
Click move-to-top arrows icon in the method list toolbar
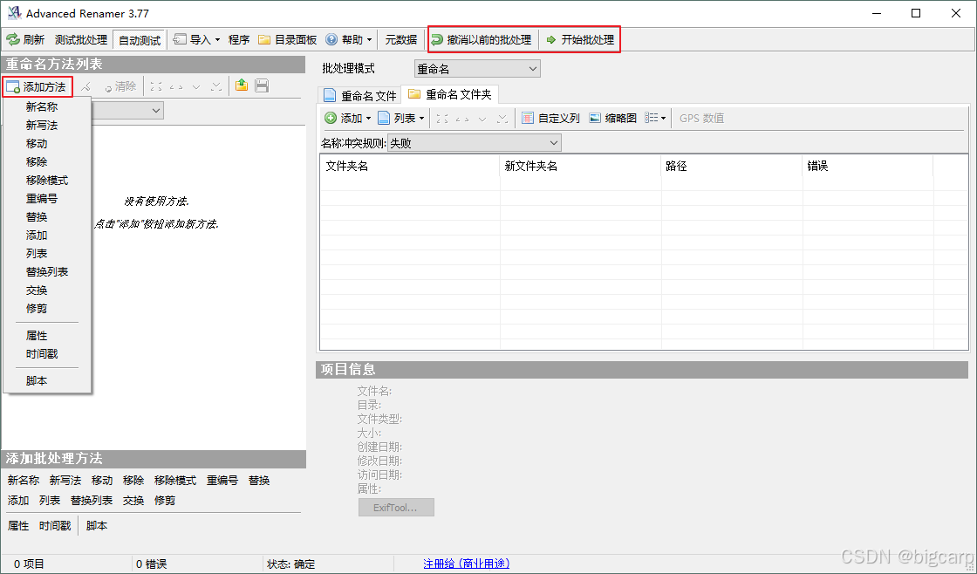click(156, 86)
